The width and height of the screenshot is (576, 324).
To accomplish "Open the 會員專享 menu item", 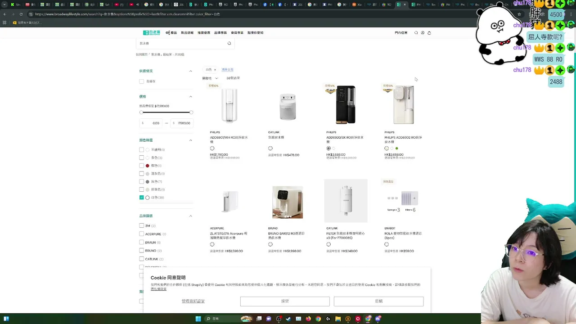I will (x=237, y=33).
